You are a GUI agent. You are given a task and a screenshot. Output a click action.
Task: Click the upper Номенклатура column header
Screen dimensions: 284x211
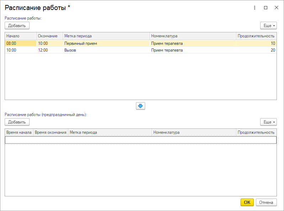point(192,36)
